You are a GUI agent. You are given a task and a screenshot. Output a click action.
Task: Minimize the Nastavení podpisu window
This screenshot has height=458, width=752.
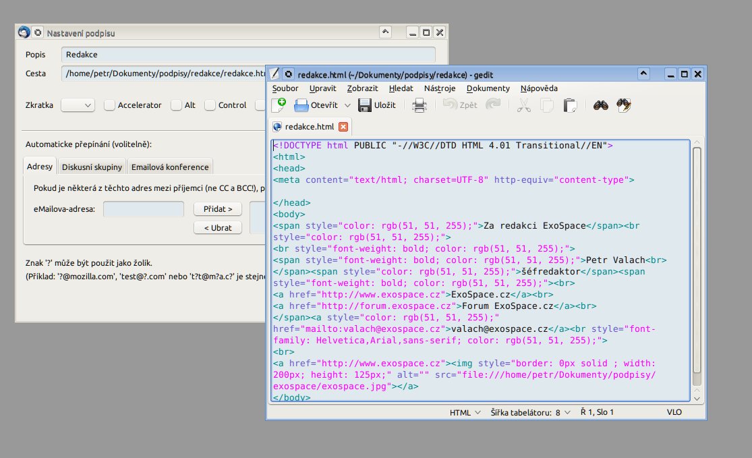[413, 32]
